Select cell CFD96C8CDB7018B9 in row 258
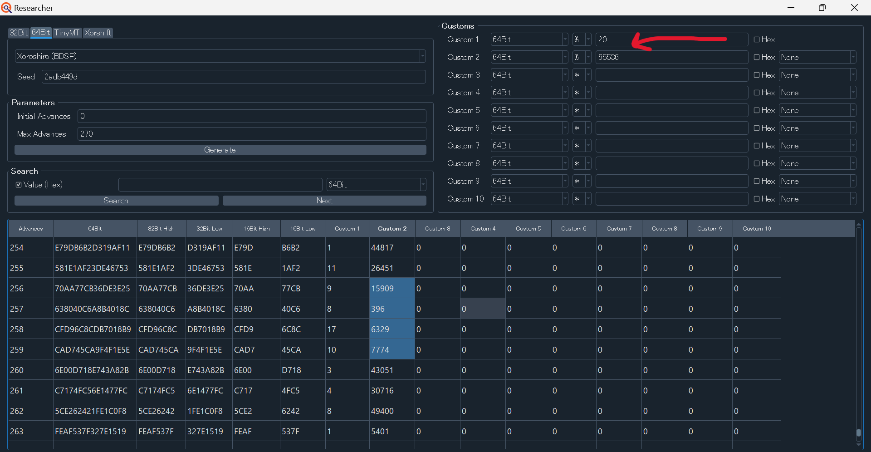This screenshot has width=871, height=452. [x=95, y=329]
